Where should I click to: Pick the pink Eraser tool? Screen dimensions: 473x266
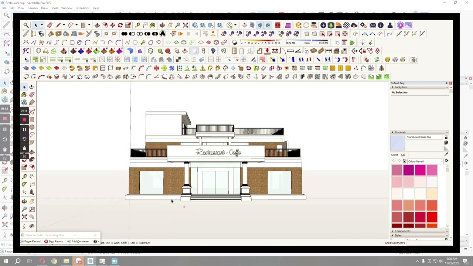(50, 25)
